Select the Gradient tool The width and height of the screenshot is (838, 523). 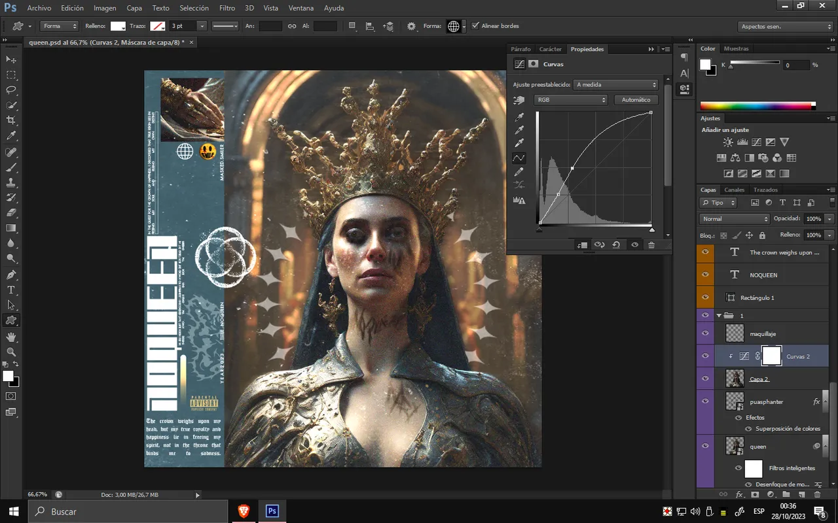(11, 228)
